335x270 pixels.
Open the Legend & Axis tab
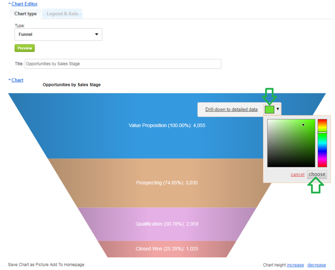point(62,14)
